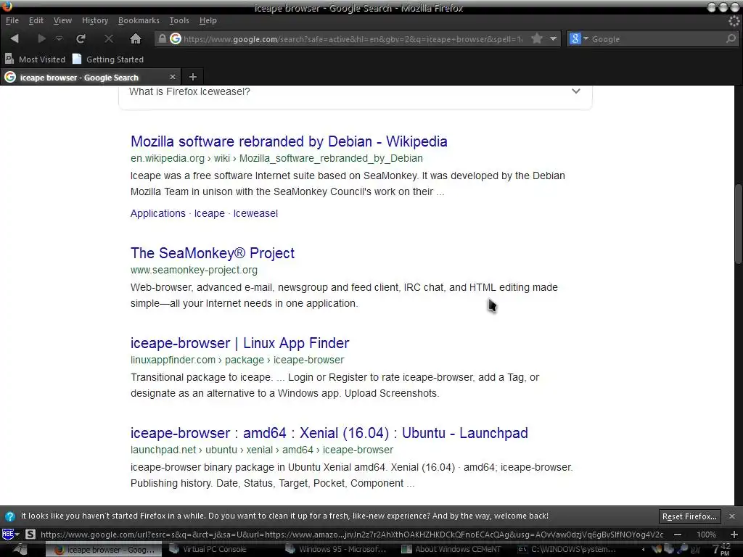Click into the Google search box
This screenshot has width=743, height=557.
pyautogui.click(x=657, y=39)
